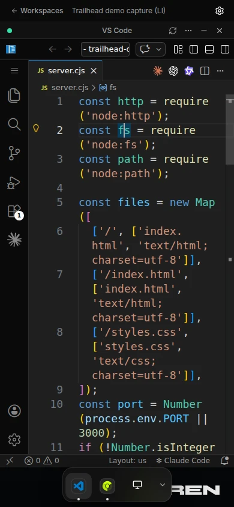Go back to Workspaces

[37, 11]
